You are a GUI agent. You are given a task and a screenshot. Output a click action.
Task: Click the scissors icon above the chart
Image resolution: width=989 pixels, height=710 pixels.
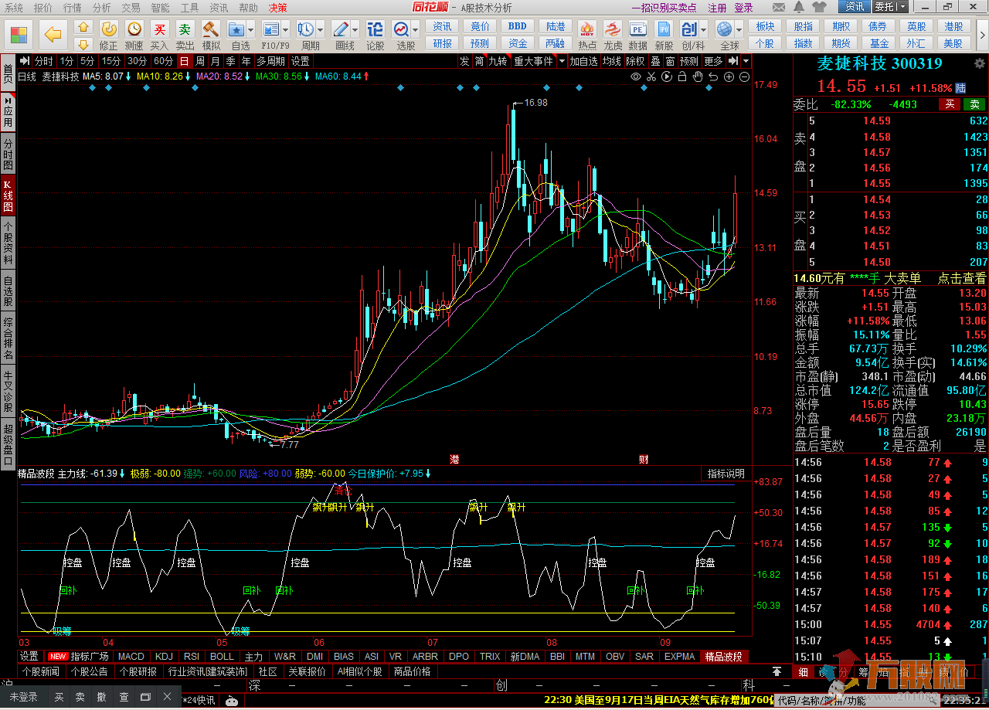coord(651,76)
